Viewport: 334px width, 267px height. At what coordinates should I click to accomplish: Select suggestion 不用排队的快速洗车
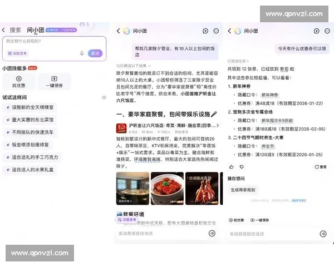30,132
